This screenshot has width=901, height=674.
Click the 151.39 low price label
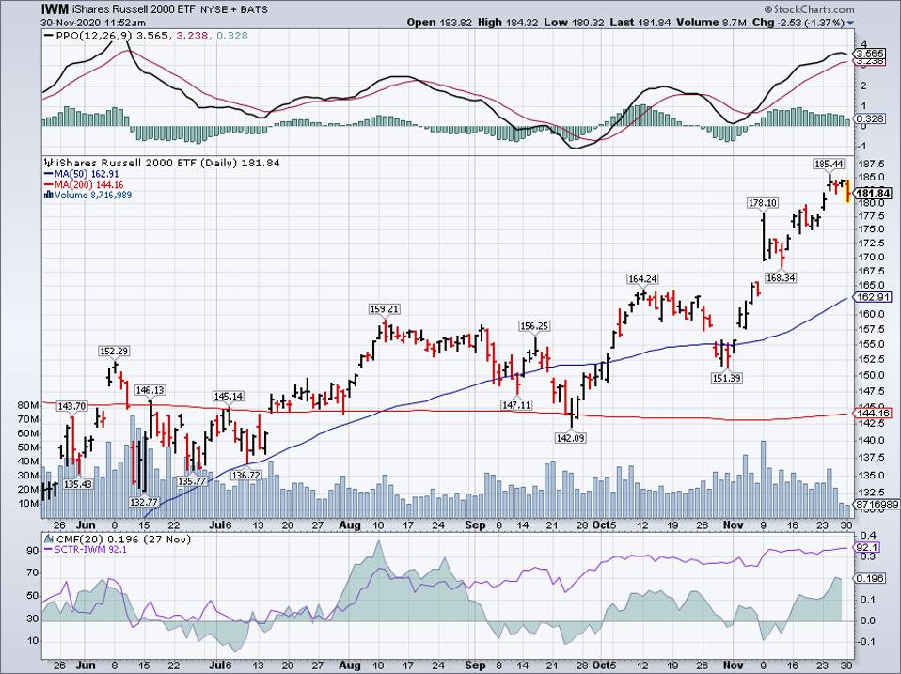click(726, 378)
